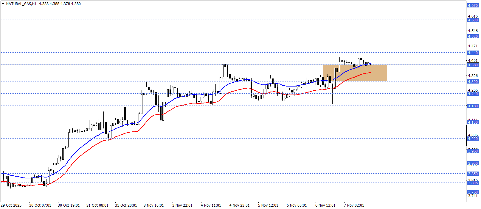Select the 3.760 price level tag

(x=473, y=192)
